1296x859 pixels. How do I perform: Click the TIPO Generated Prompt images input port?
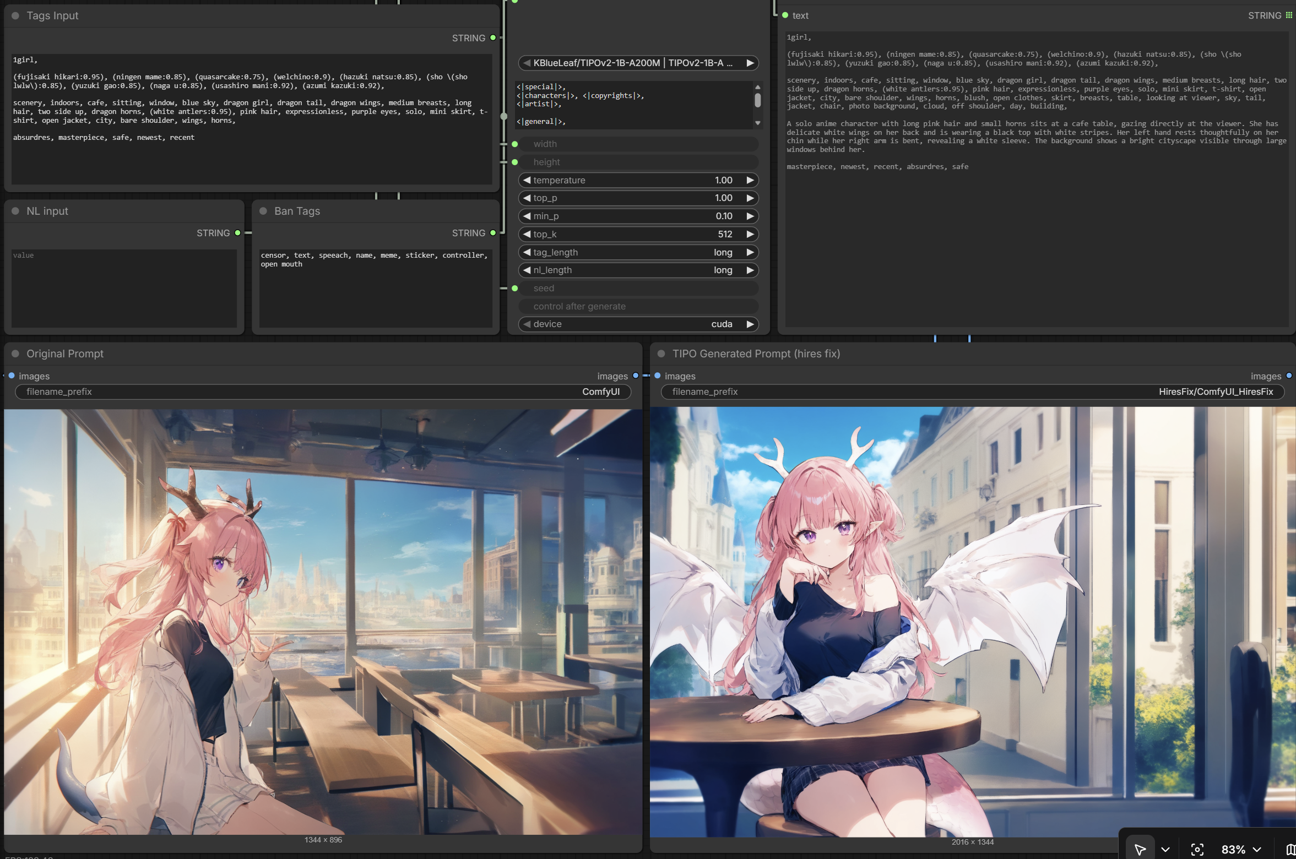tap(657, 376)
